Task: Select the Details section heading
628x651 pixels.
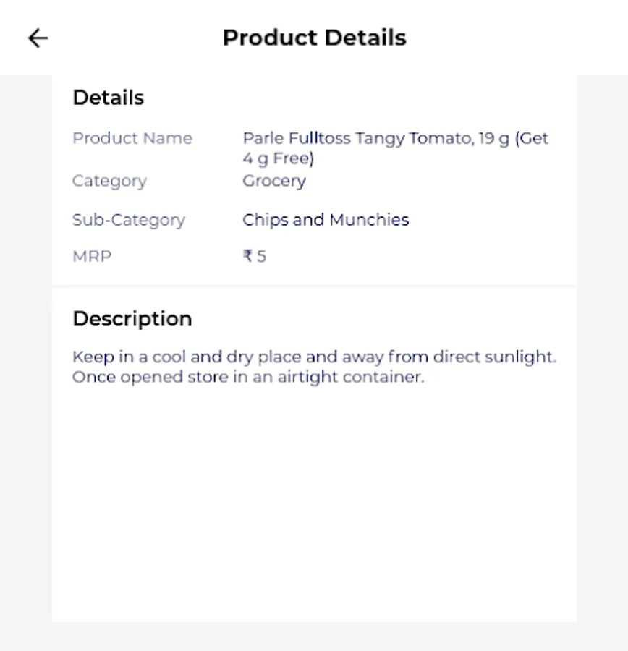Action: pos(109,98)
